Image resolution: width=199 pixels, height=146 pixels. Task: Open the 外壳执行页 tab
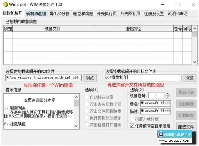point(107,14)
